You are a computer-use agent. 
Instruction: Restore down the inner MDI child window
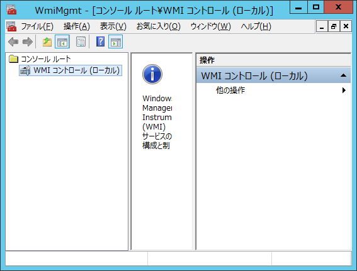[334, 26]
